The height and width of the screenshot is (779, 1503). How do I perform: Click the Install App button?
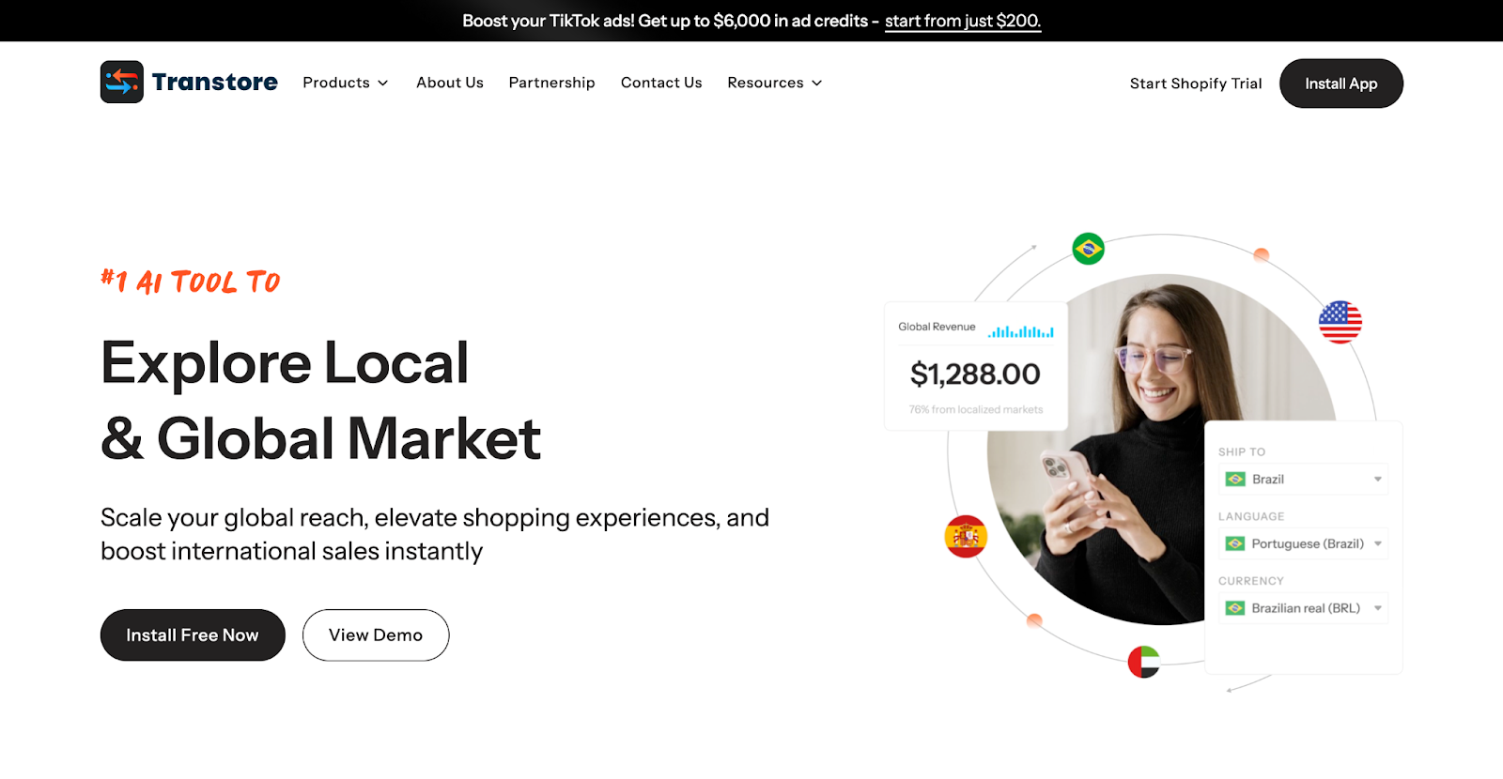(x=1340, y=84)
